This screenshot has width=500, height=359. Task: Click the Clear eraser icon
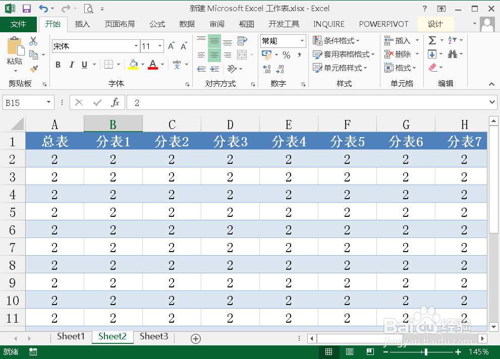432,67
